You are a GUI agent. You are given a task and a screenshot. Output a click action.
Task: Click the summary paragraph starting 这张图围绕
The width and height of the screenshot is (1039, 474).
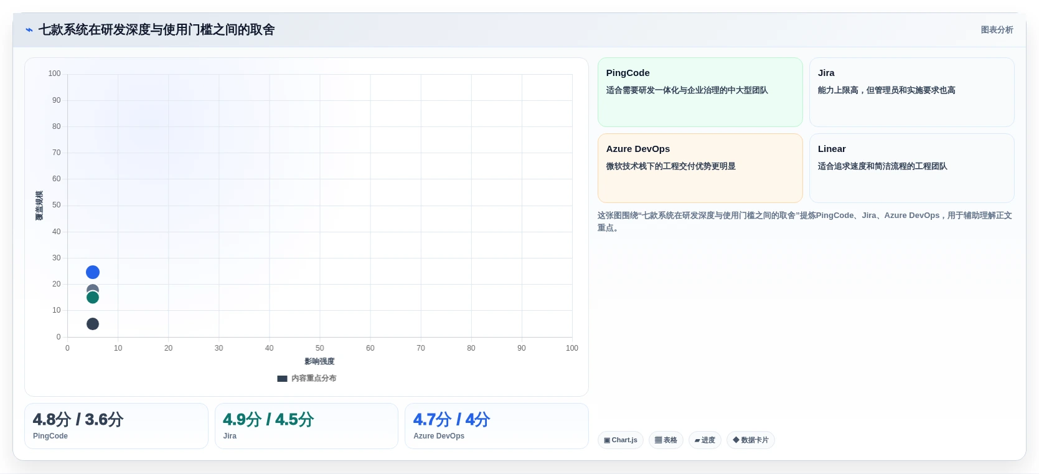805,222
